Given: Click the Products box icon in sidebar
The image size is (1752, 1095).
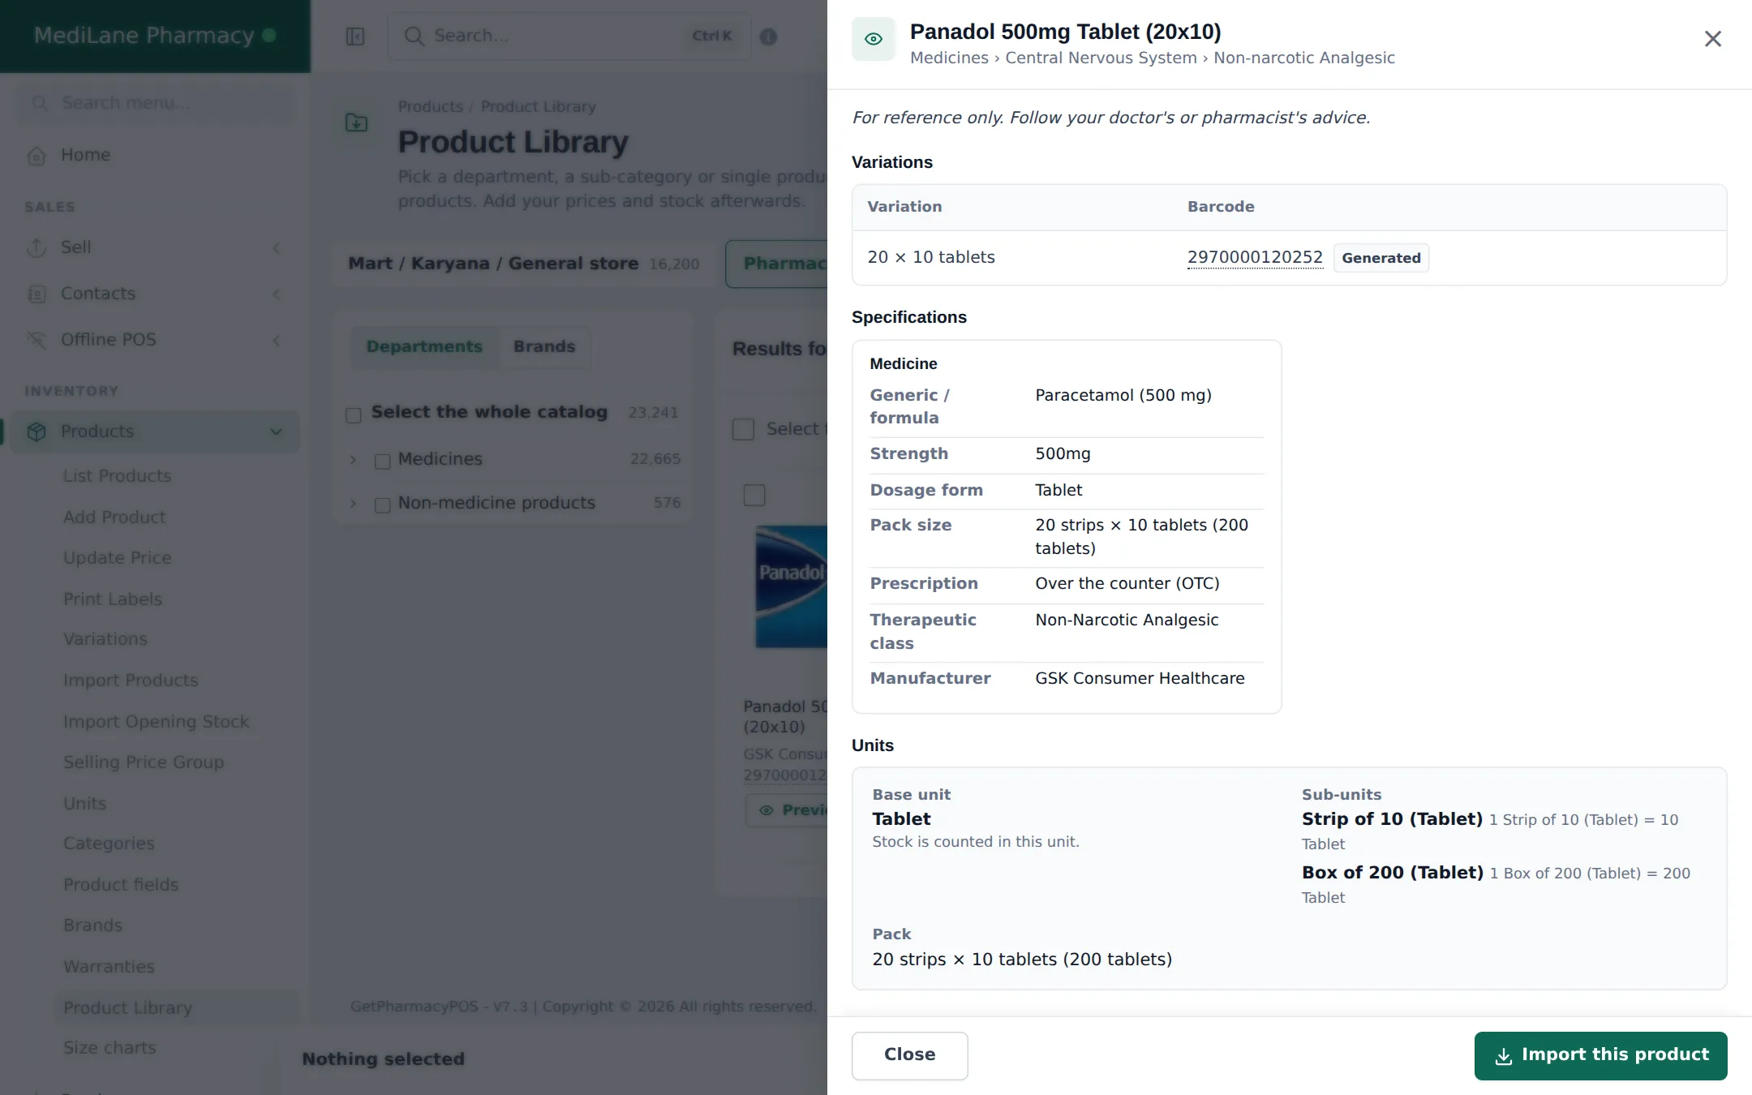Looking at the screenshot, I should click(36, 432).
